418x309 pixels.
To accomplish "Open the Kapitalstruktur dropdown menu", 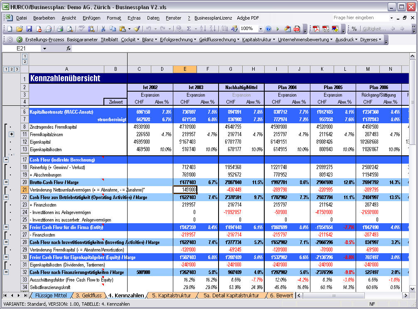I will [258, 40].
